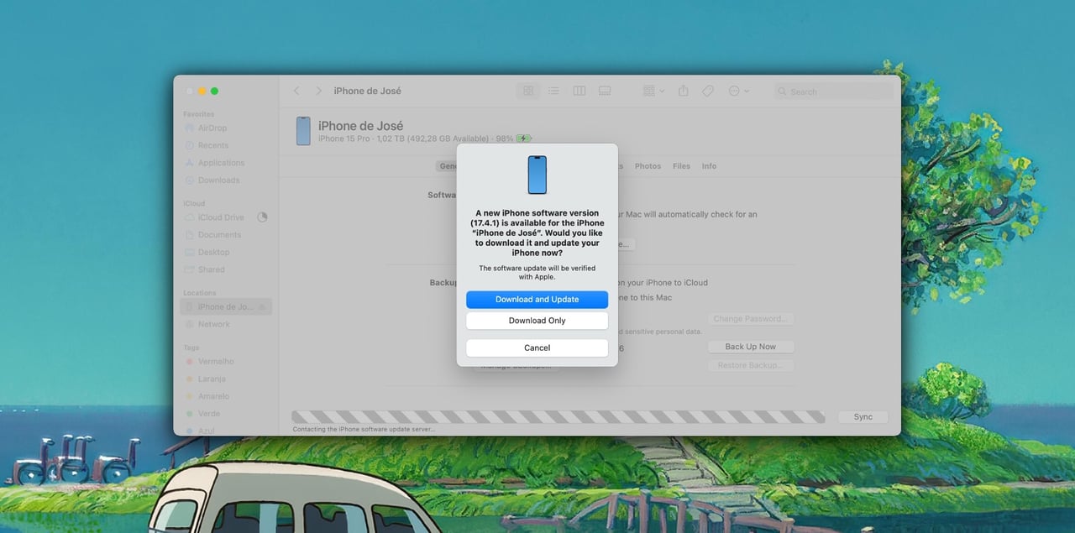
Task: Click the battery charging indicator icon
Action: pos(524,138)
